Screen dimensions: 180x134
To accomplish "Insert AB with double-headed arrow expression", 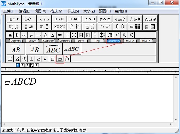I will coord(35,49).
